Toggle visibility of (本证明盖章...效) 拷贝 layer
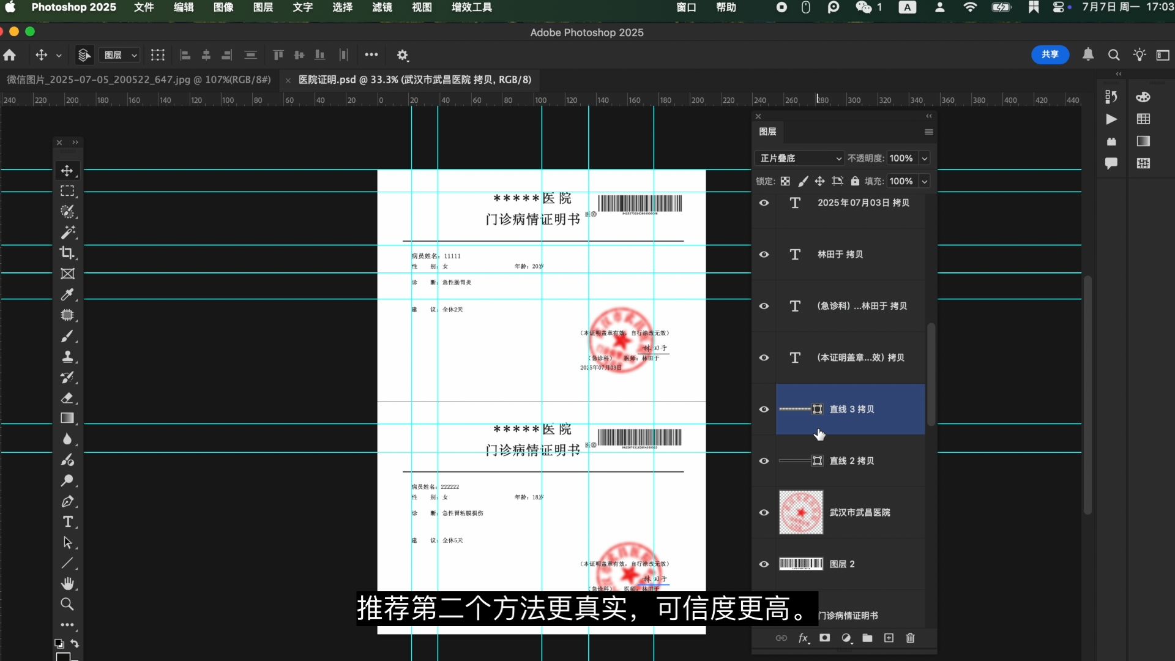Screen dimensions: 1175x661 764,357
